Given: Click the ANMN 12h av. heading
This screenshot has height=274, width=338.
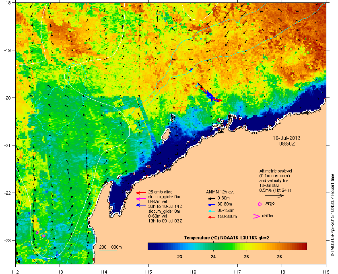Looking at the screenshot, I should 220,192.
